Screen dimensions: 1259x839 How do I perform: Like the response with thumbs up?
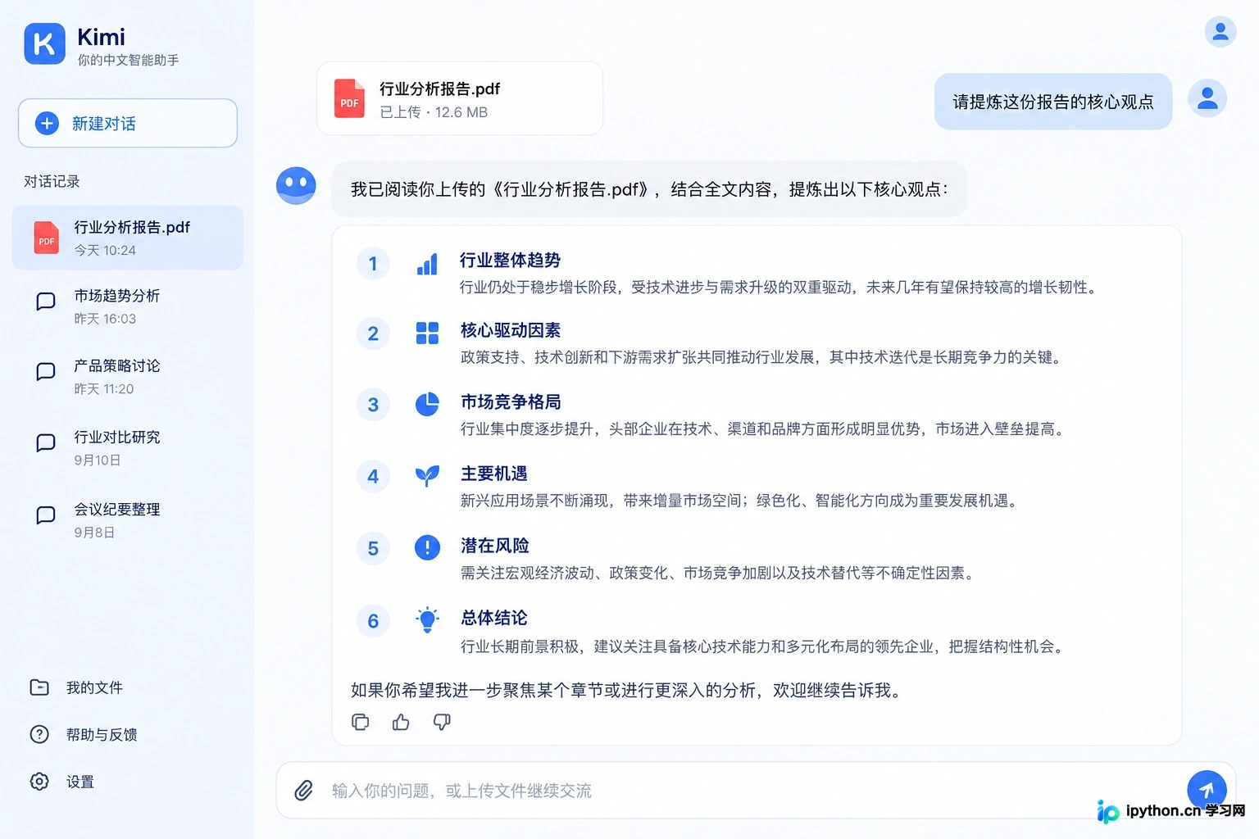(x=401, y=722)
